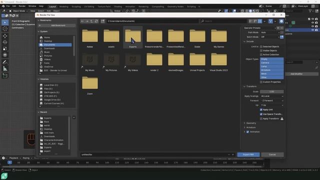Open Path Mode dropdown

pos(270,32)
